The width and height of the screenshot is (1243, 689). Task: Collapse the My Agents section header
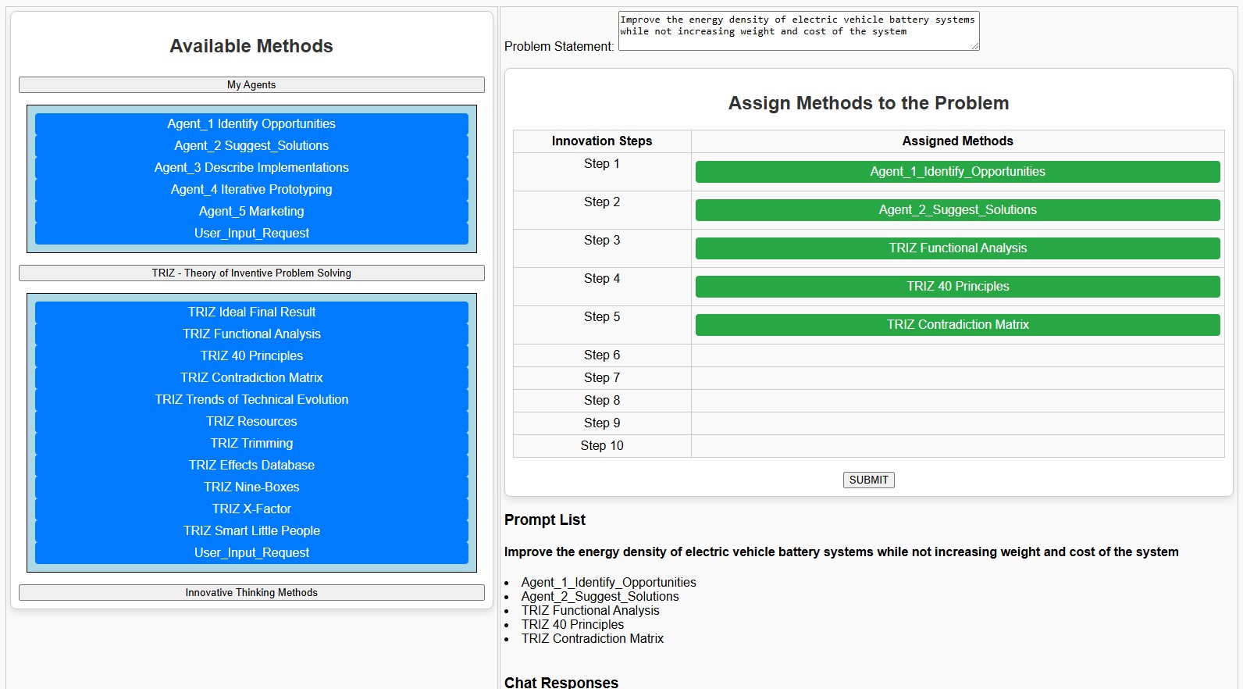point(251,84)
